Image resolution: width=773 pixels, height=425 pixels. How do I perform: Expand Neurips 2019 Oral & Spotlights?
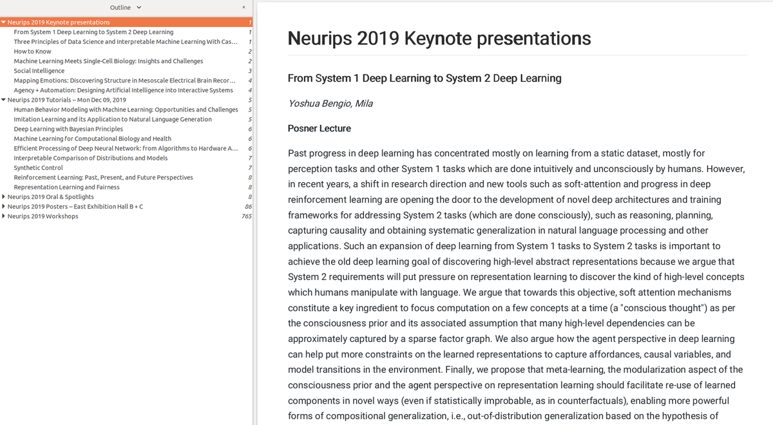(x=4, y=196)
